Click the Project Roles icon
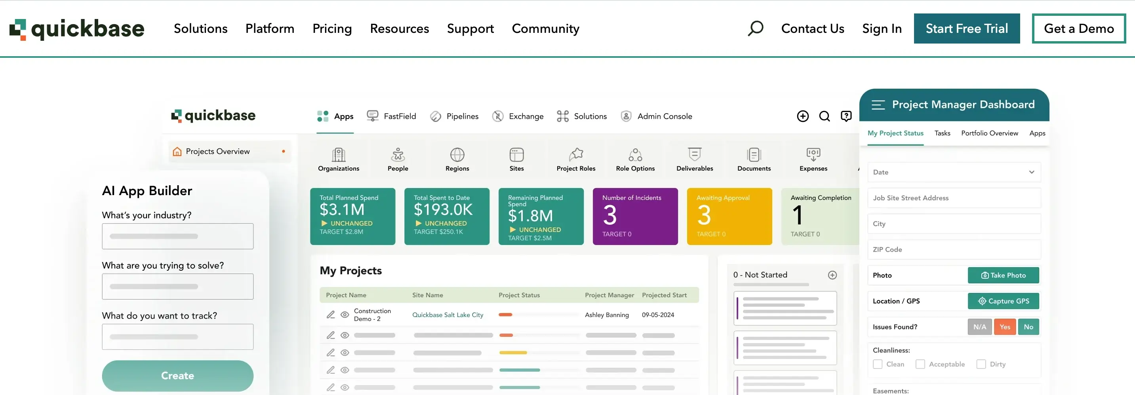This screenshot has width=1135, height=395. [x=576, y=155]
